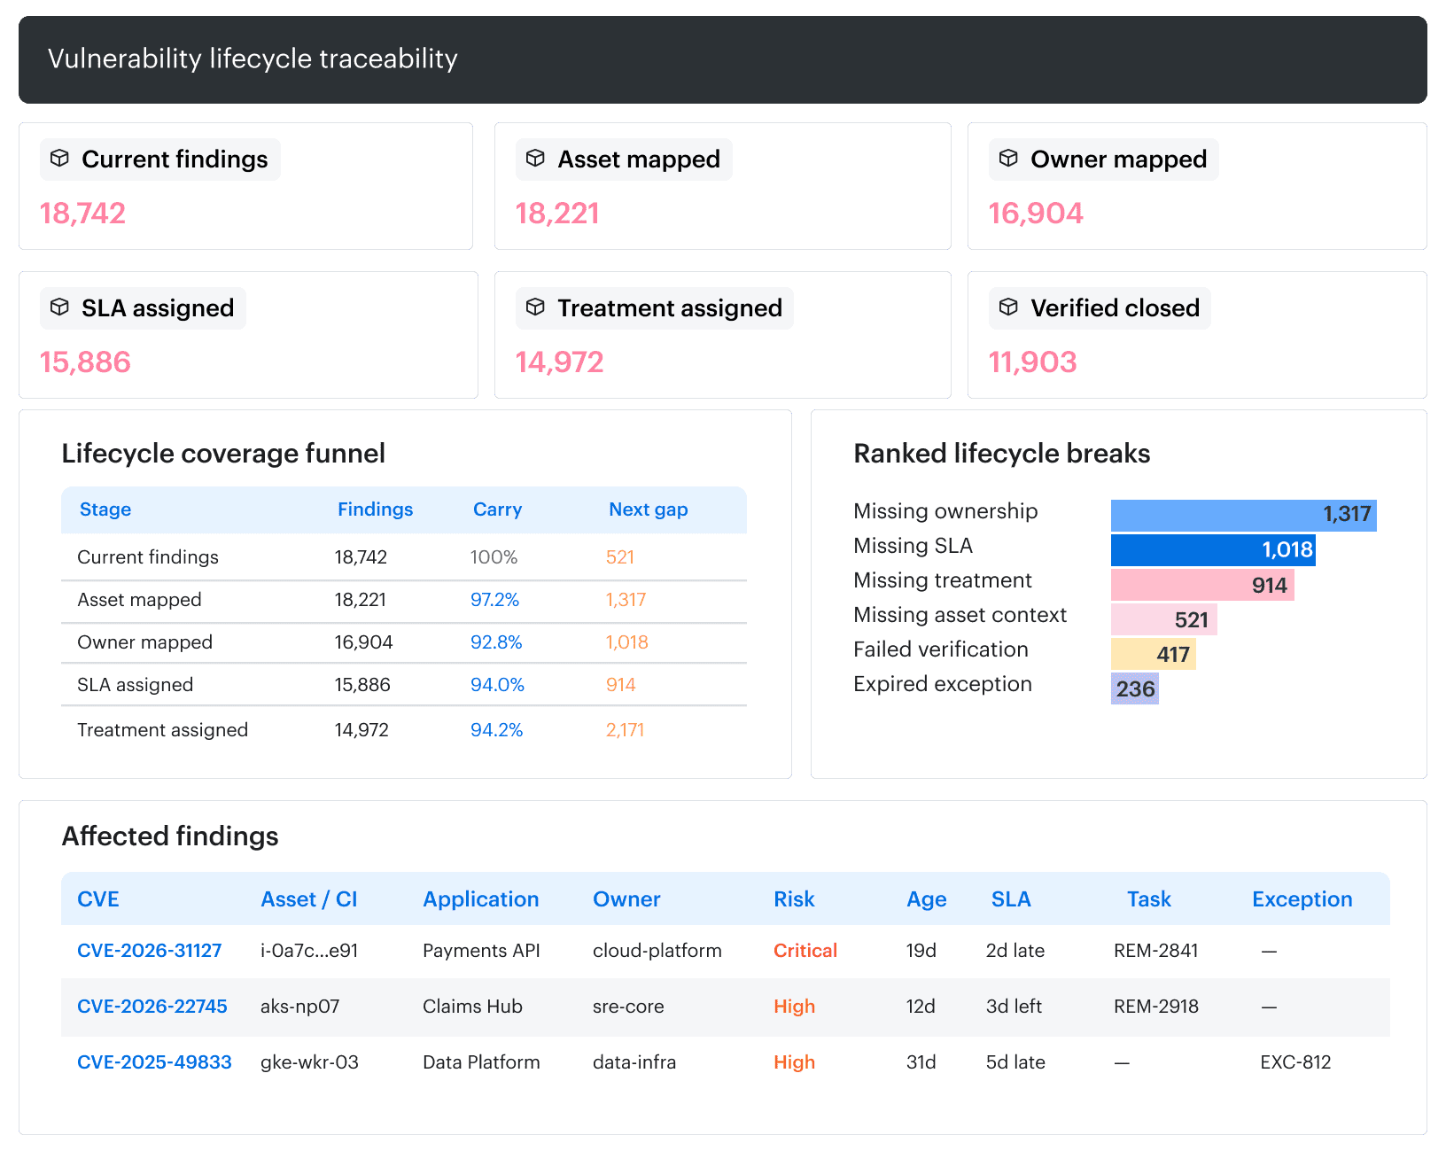Open the CVE-2026-22745 link

coord(152,1007)
